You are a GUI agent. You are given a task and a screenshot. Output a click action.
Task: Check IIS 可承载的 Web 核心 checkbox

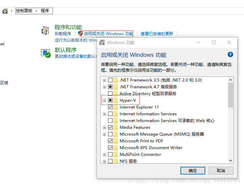110,121
